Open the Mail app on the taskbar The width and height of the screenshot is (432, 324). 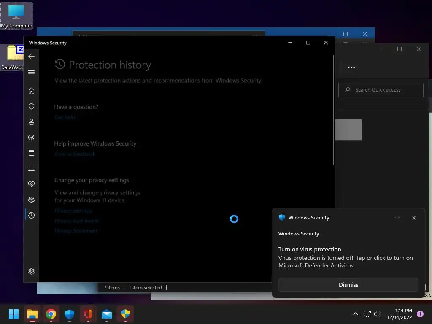point(107,314)
